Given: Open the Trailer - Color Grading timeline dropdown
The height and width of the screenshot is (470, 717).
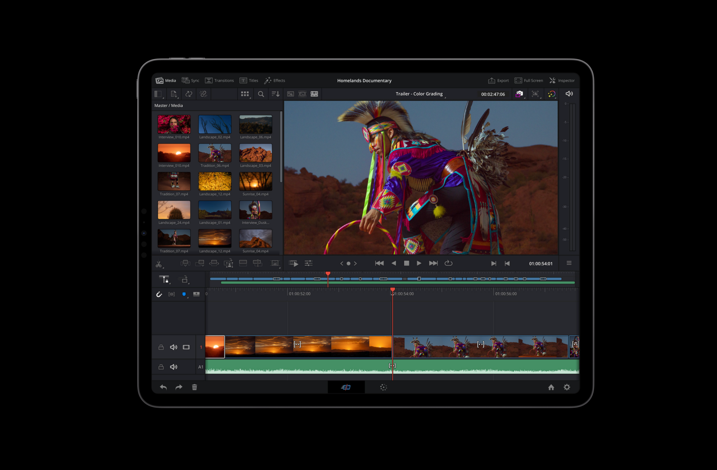Looking at the screenshot, I should (x=420, y=94).
